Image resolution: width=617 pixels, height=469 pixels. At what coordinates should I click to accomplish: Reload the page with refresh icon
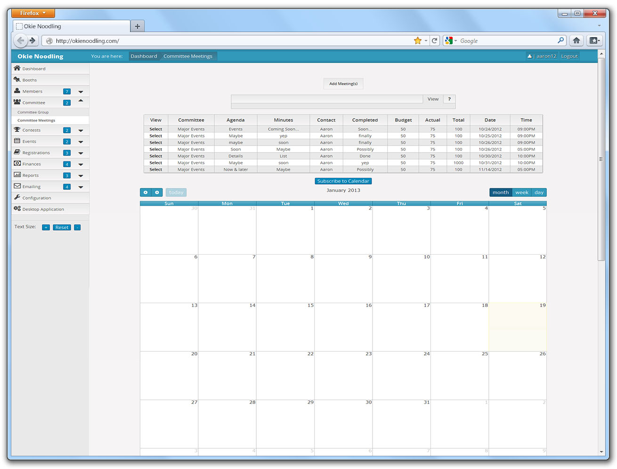click(435, 40)
